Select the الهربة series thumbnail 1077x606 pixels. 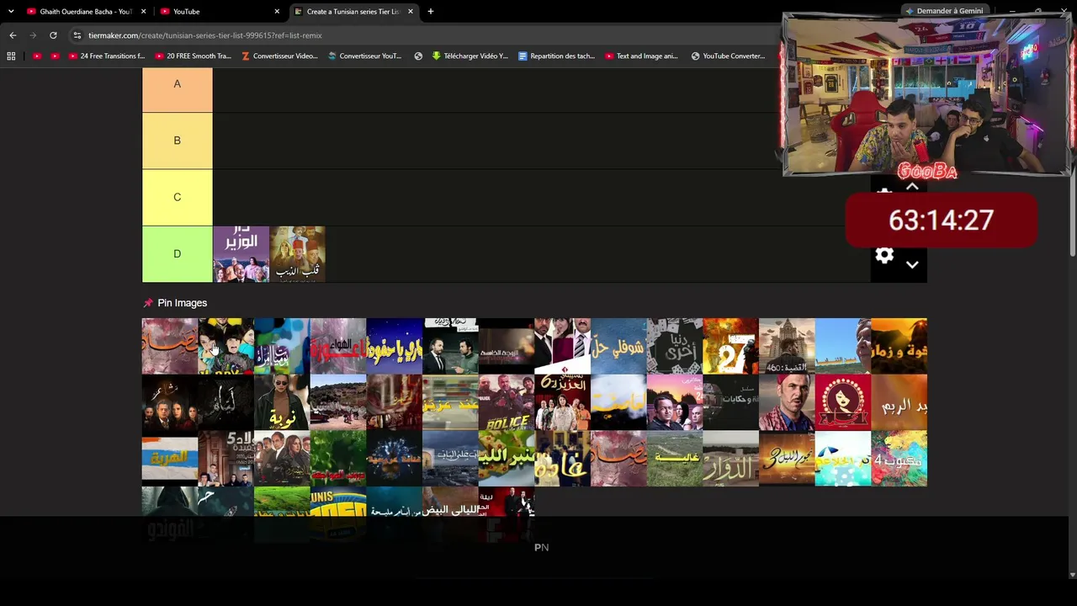click(169, 459)
